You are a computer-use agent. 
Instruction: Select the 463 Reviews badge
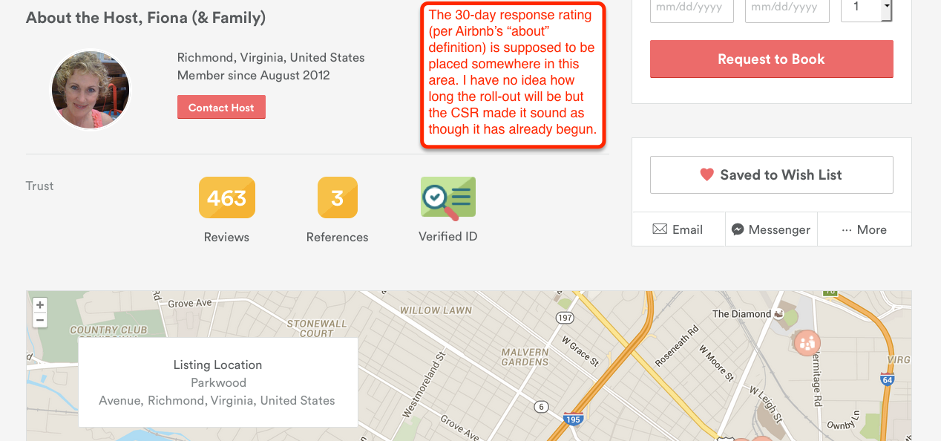tap(226, 197)
